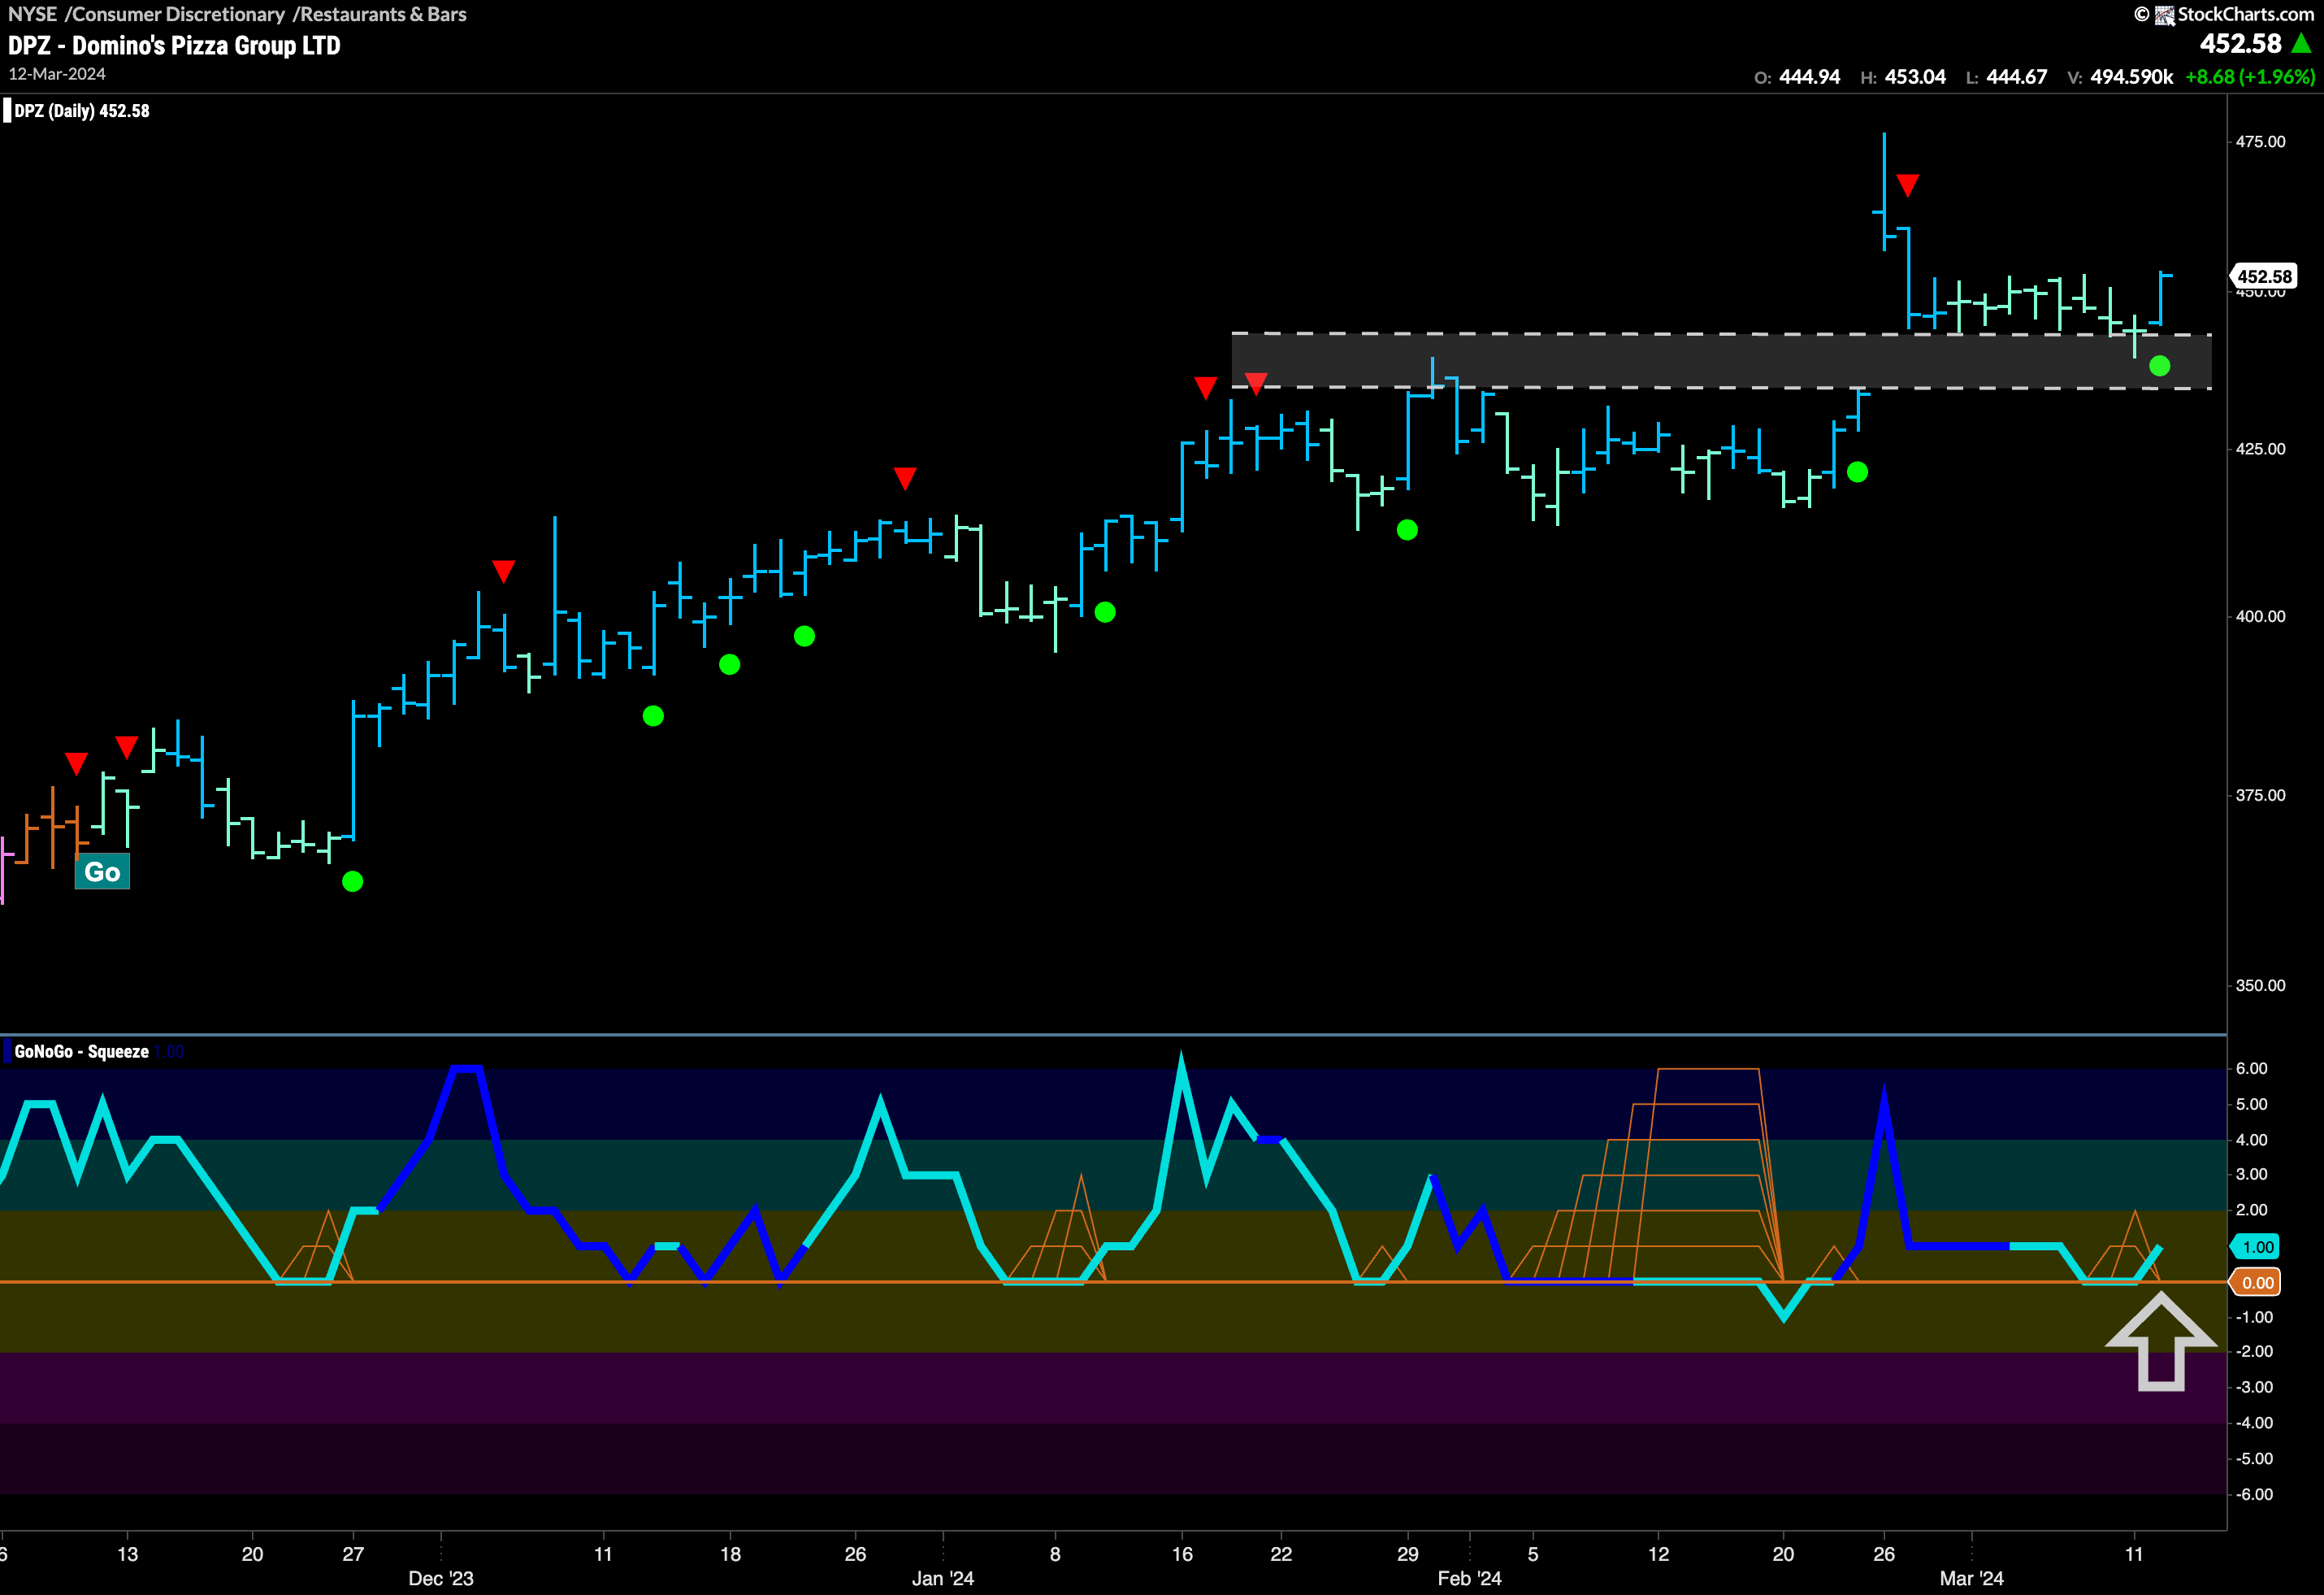Click the green up-arrow beside 452.58 header price
This screenshot has width=2324, height=1595.
coord(2301,43)
